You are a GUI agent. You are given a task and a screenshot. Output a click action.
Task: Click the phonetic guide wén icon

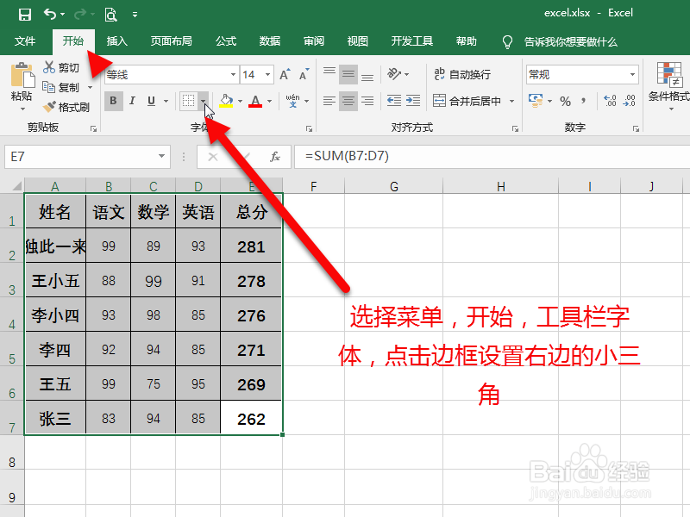(292, 101)
